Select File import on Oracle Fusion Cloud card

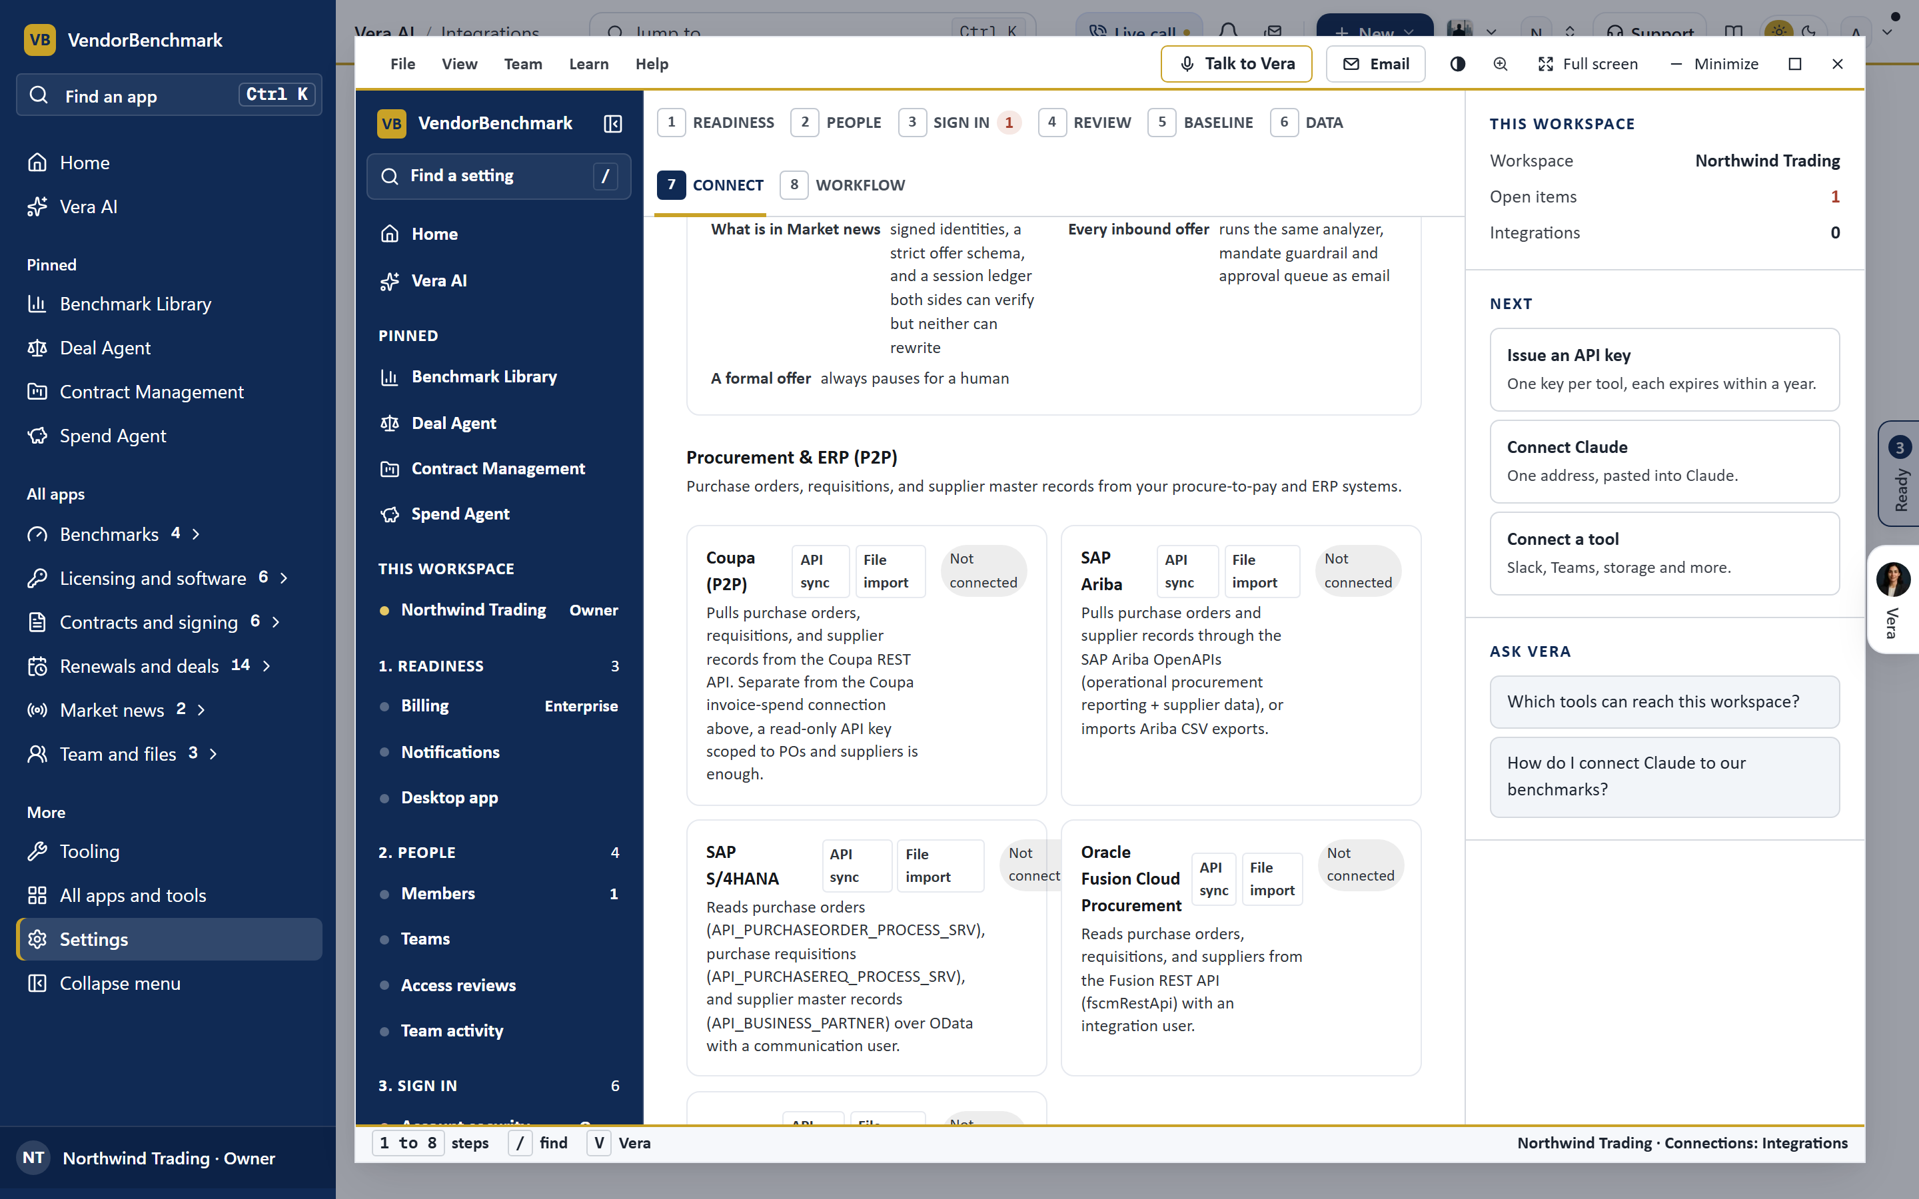1272,879
